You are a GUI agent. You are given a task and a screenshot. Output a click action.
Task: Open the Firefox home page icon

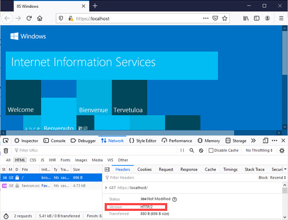[x=40, y=18]
